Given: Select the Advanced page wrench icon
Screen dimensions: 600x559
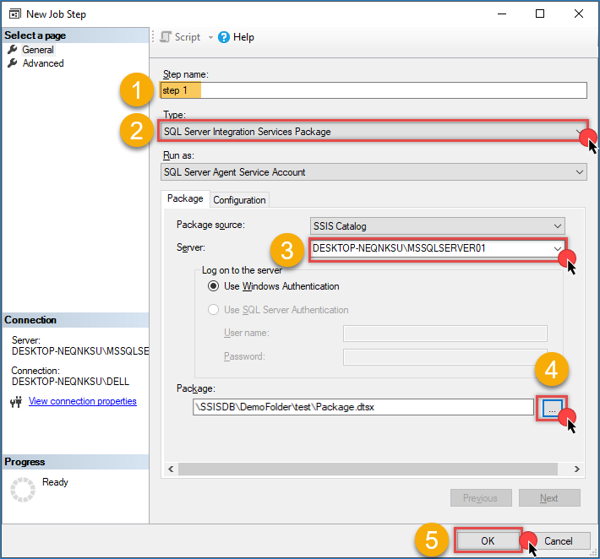Looking at the screenshot, I should coord(13,63).
